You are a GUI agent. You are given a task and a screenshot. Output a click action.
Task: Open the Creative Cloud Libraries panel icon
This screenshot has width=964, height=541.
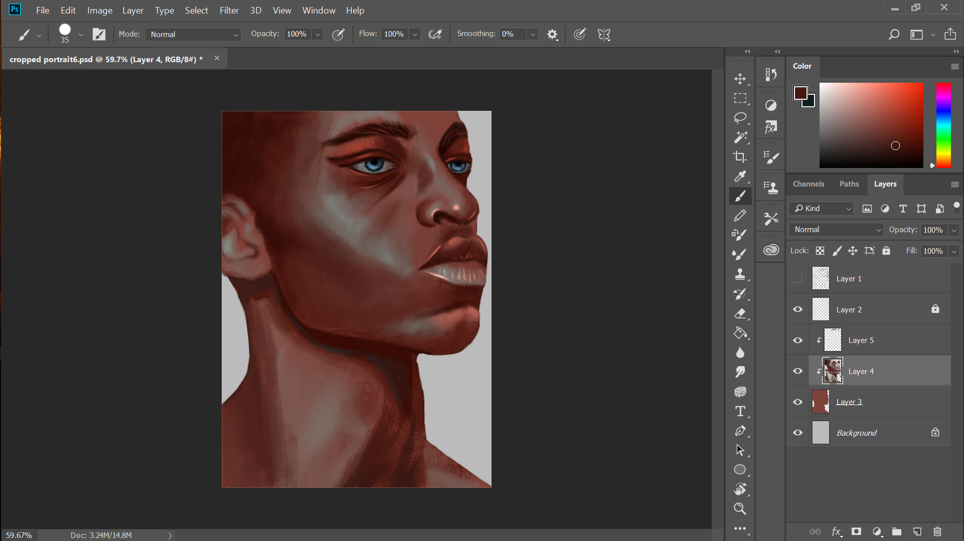coord(771,249)
